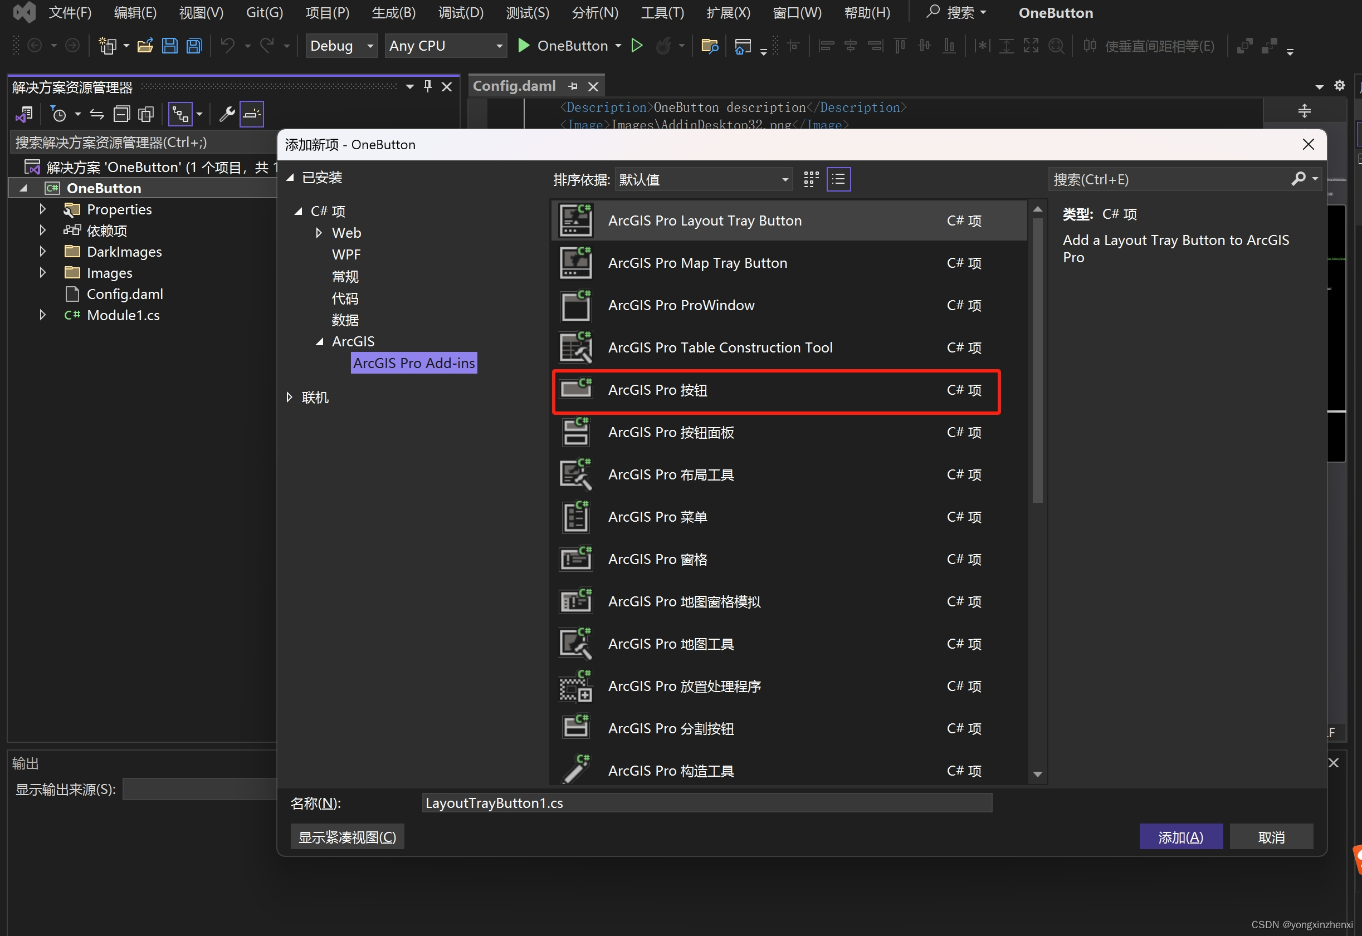Select Config.daml in Solution Explorer
The width and height of the screenshot is (1362, 936).
click(124, 294)
